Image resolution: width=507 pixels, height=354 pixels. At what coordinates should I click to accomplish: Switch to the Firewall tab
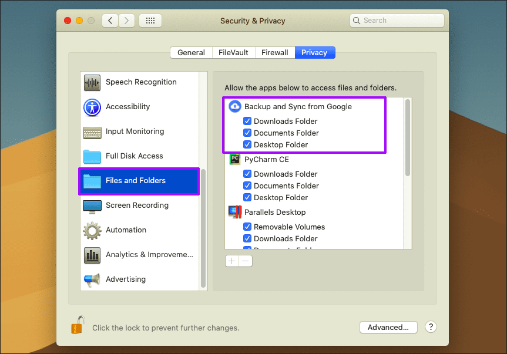point(275,53)
